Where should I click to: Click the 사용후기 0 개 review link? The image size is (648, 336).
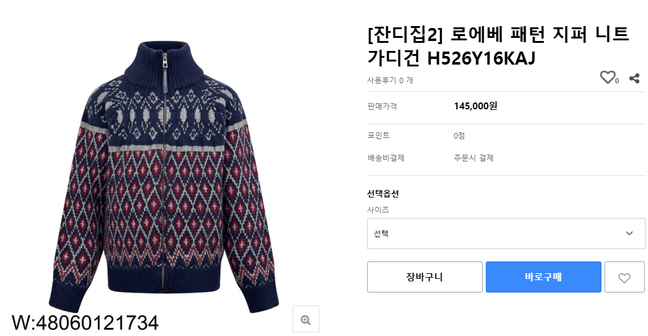coord(390,80)
